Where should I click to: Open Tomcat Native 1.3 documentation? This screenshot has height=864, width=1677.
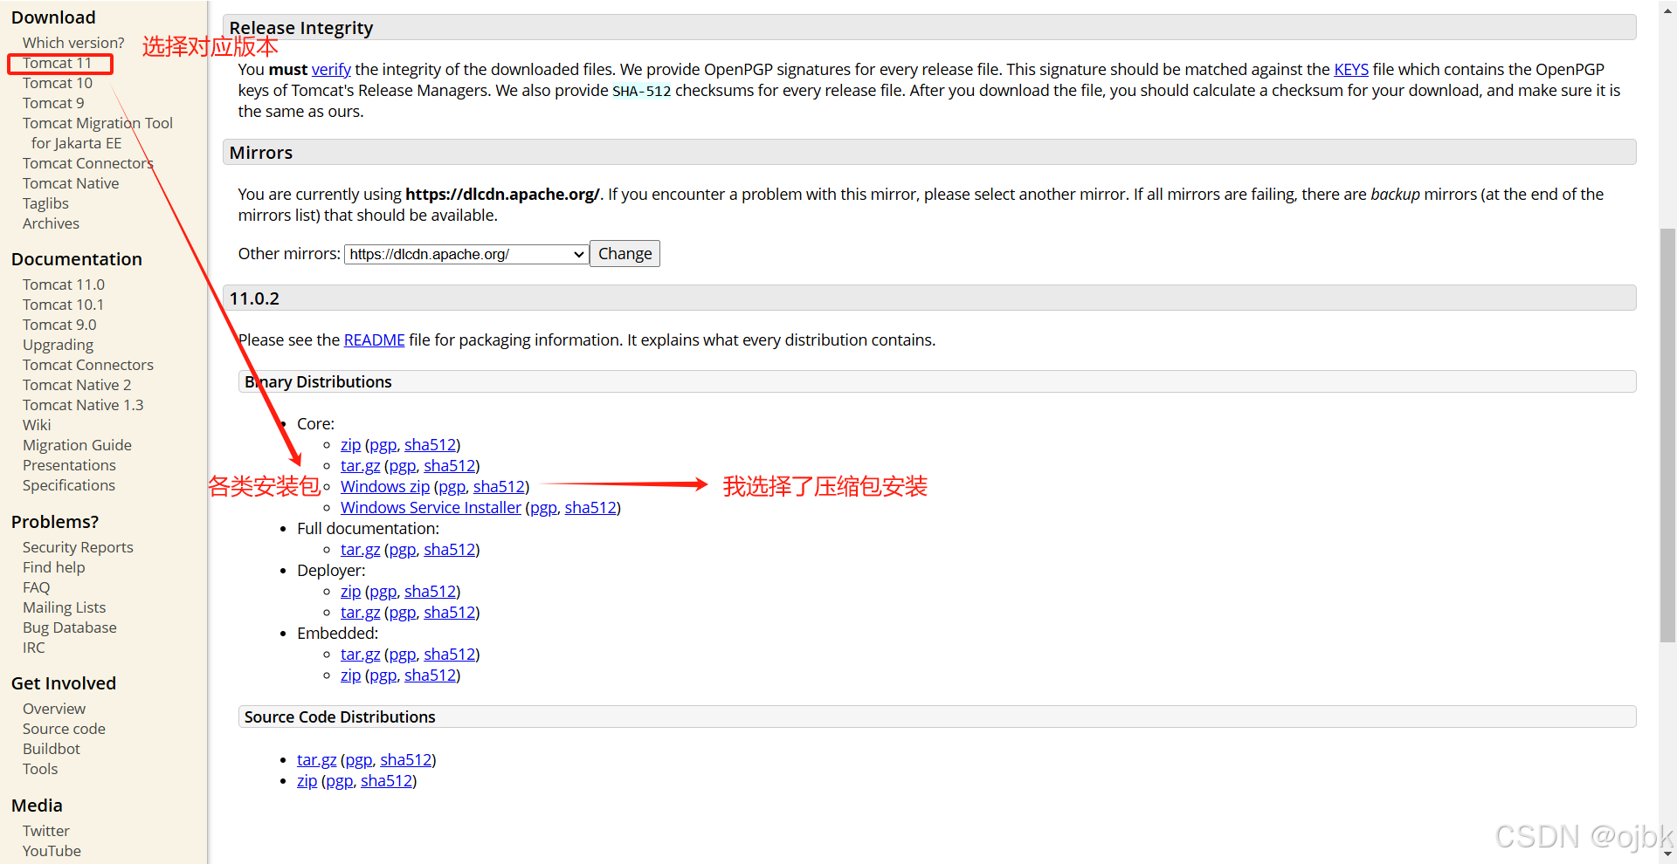pyautogui.click(x=83, y=405)
